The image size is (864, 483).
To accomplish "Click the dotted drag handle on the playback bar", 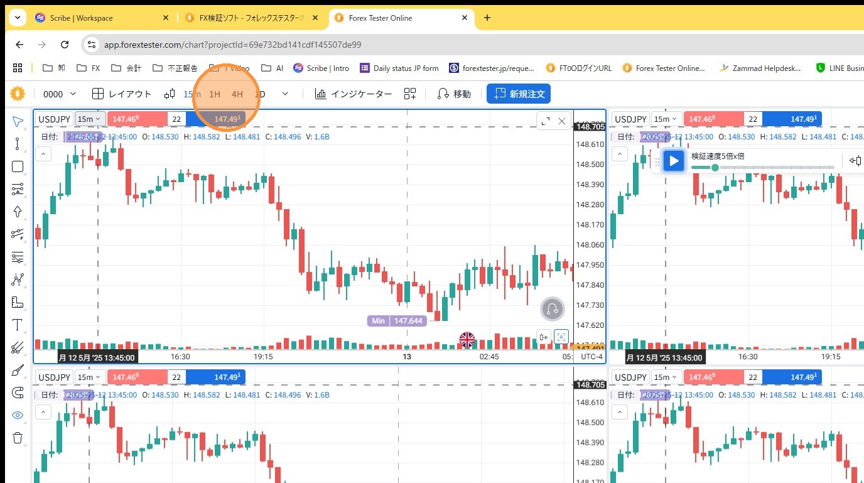I will pyautogui.click(x=657, y=161).
